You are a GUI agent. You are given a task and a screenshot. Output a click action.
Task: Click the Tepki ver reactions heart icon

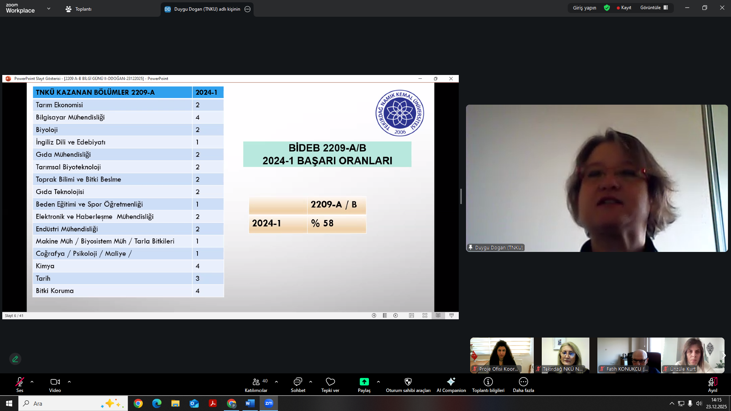coord(330,382)
